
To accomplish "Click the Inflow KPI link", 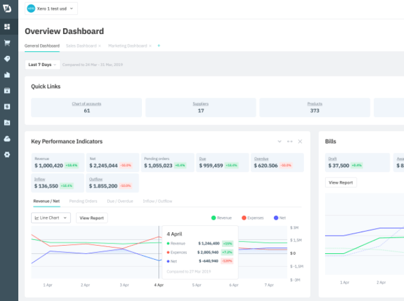I will point(39,179).
